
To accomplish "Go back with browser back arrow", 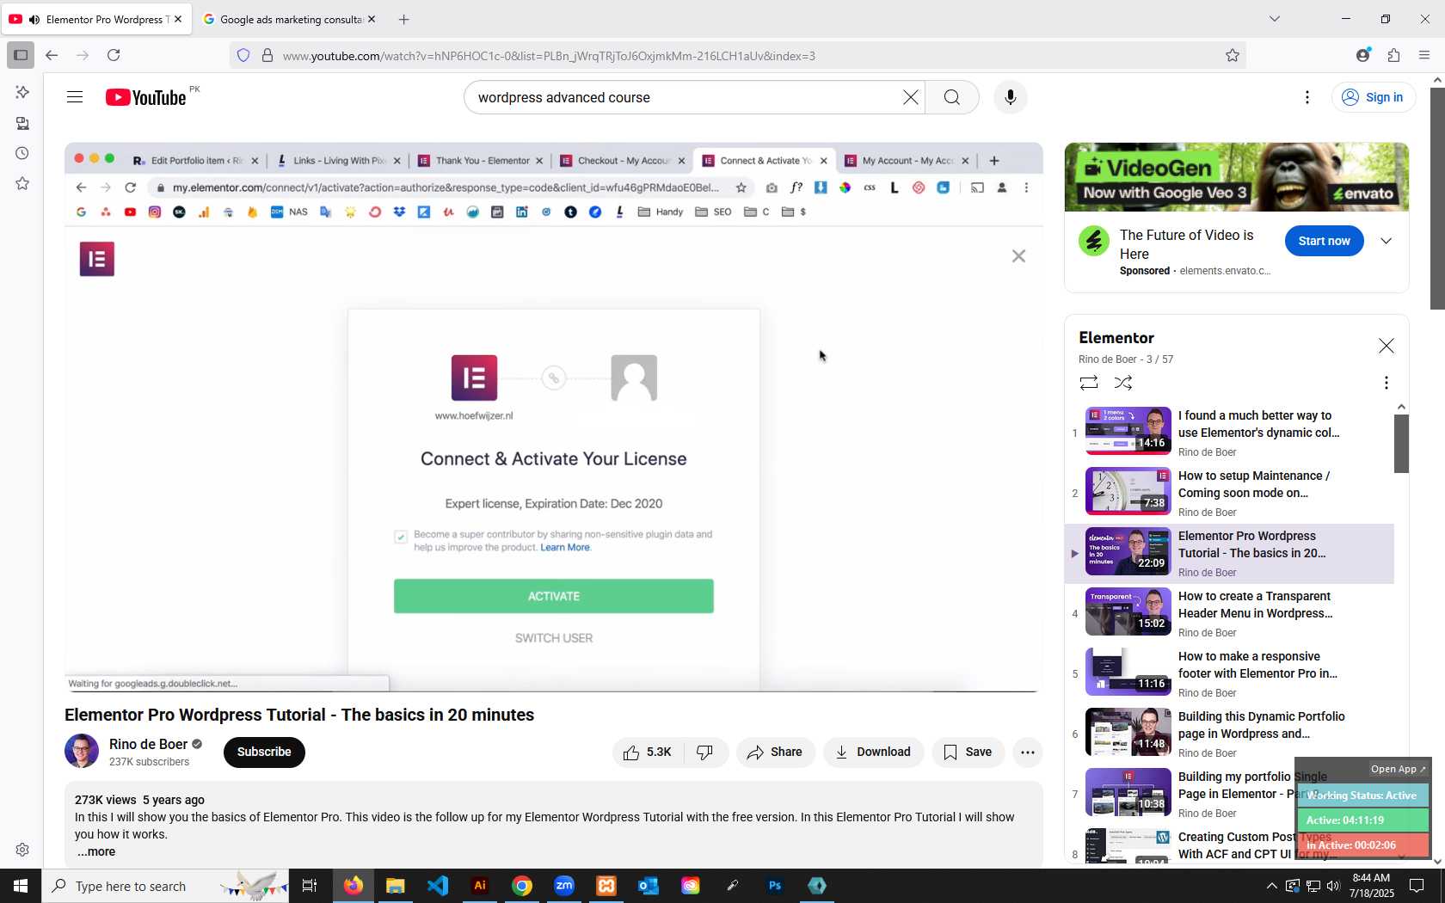I will 52,55.
